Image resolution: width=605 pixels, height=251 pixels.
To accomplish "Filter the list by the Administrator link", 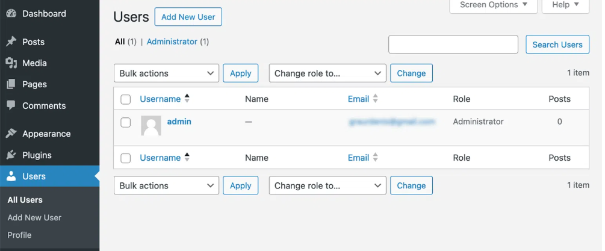I will point(172,42).
